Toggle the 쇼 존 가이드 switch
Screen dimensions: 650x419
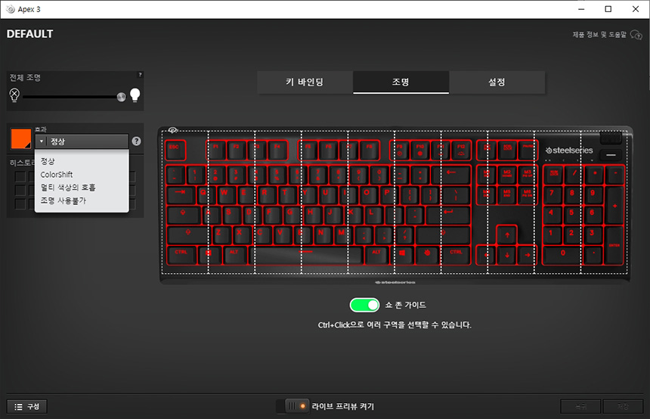point(364,306)
